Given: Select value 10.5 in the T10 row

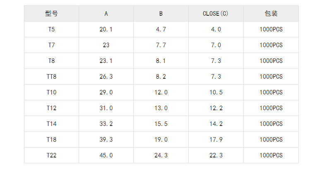Looking at the screenshot, I should [216, 92].
